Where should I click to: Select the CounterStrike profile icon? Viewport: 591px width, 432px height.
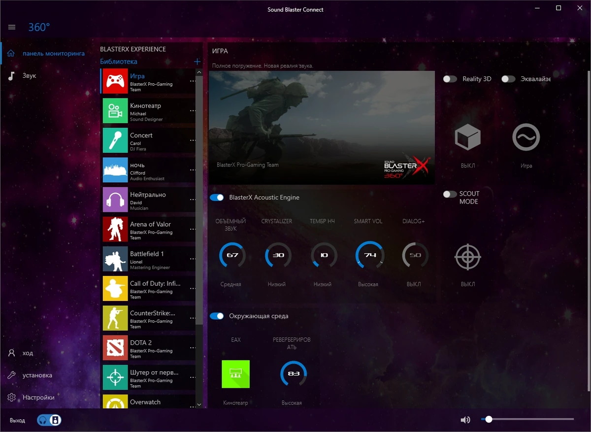[115, 318]
